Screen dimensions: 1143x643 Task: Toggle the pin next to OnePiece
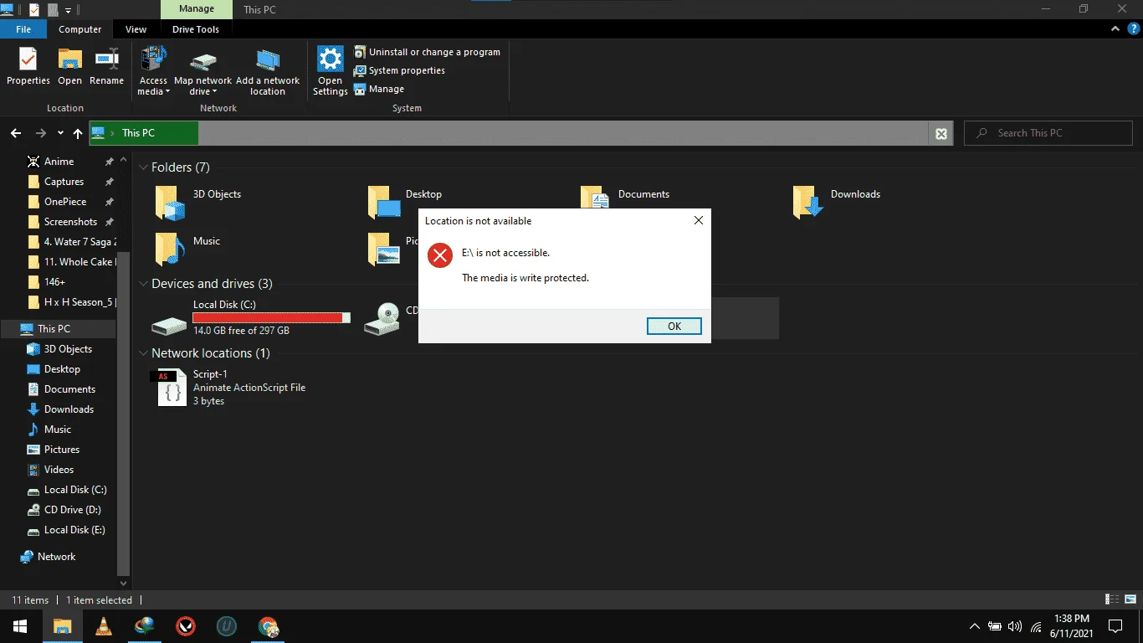tap(109, 202)
